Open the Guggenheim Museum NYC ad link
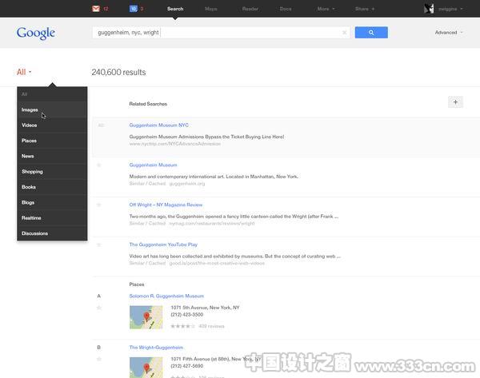The image size is (480, 378). (x=159, y=125)
